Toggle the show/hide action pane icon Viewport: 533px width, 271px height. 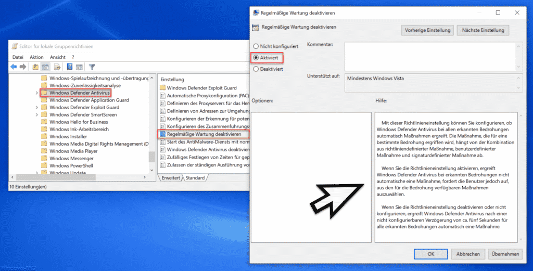(x=79, y=67)
